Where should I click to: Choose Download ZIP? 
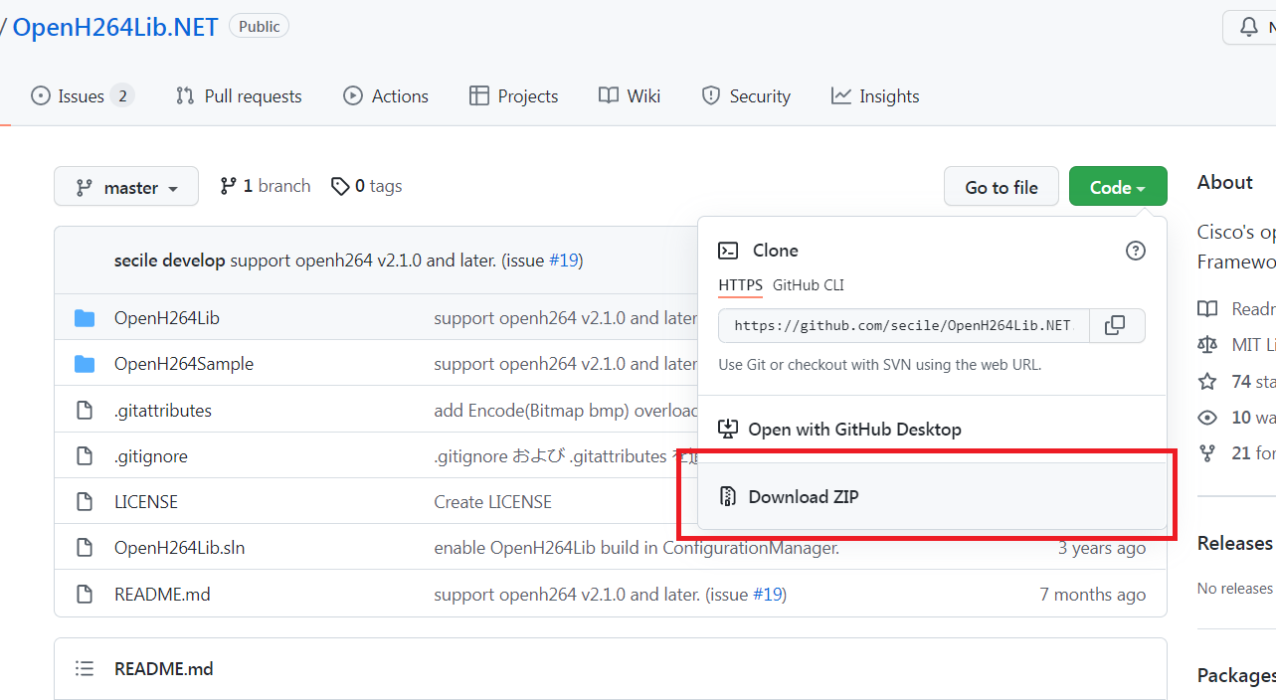click(932, 496)
